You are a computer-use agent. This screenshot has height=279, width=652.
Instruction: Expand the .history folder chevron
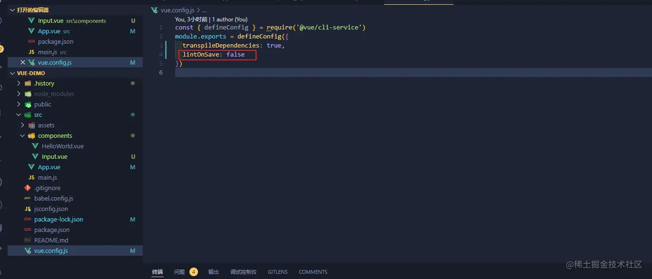(19, 83)
